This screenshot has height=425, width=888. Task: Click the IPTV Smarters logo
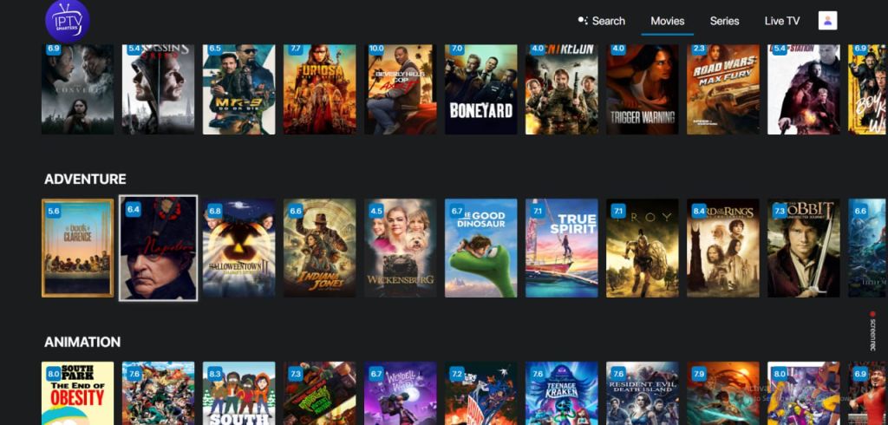click(x=67, y=22)
